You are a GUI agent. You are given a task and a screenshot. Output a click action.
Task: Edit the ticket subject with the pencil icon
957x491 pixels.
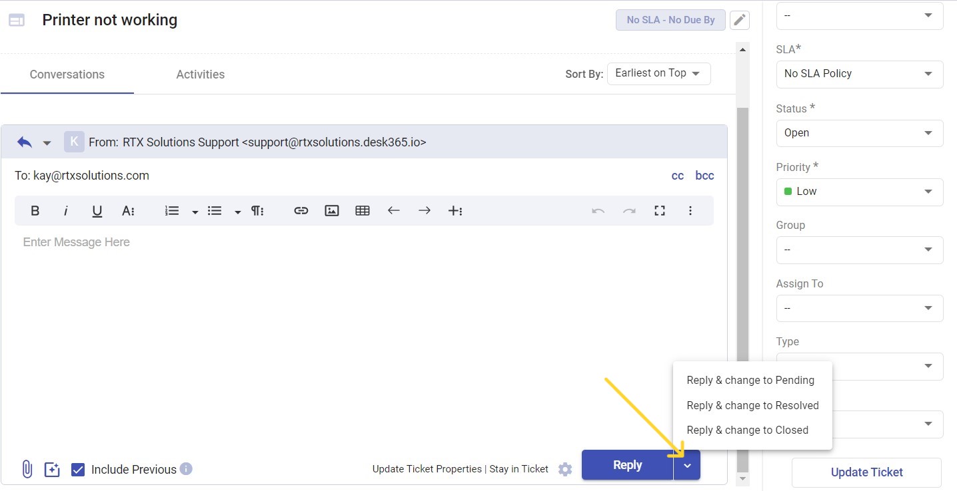pyautogui.click(x=740, y=20)
